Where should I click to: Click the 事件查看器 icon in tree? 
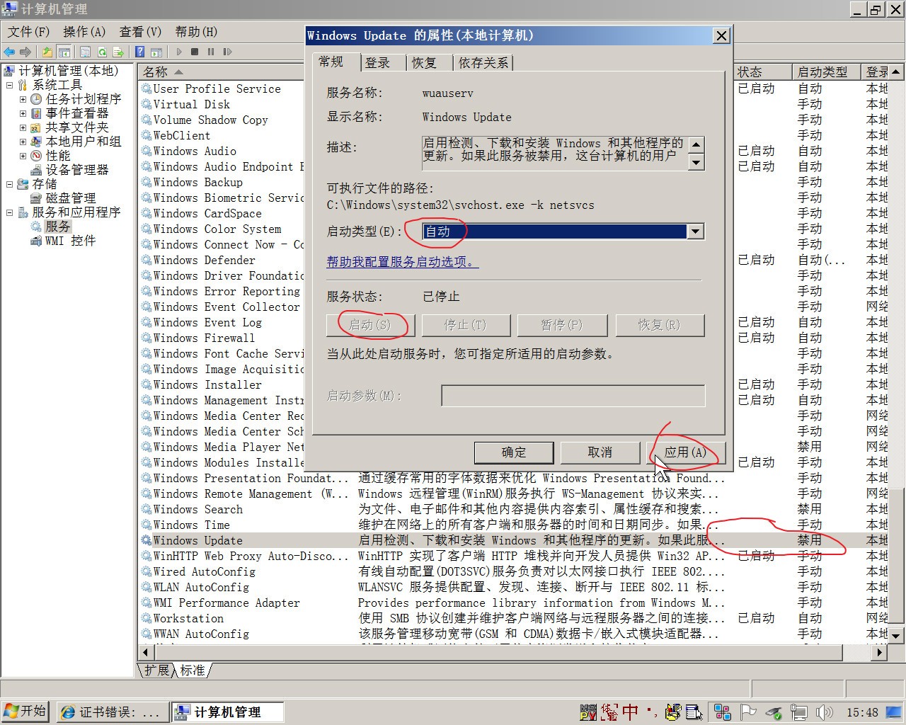point(37,113)
